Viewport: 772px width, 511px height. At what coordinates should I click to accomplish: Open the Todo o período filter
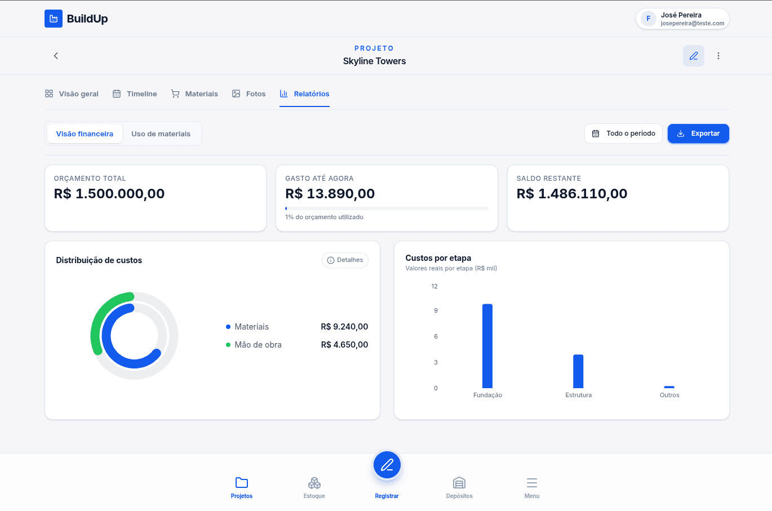[623, 134]
